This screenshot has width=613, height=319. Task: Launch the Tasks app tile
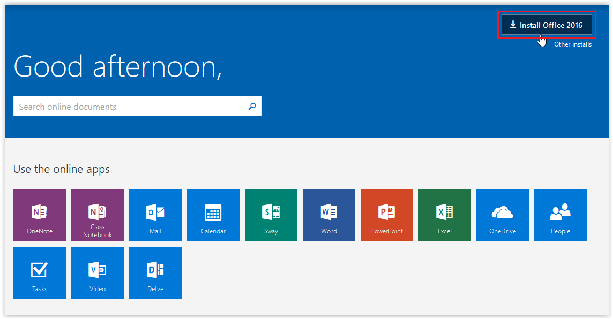[x=40, y=273]
